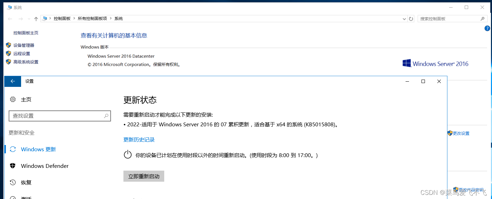Click the power icon beside restart schedule text

[x=128, y=154]
